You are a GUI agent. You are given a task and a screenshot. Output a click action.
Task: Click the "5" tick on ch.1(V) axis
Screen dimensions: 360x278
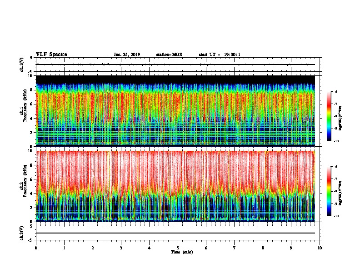coord(31,58)
